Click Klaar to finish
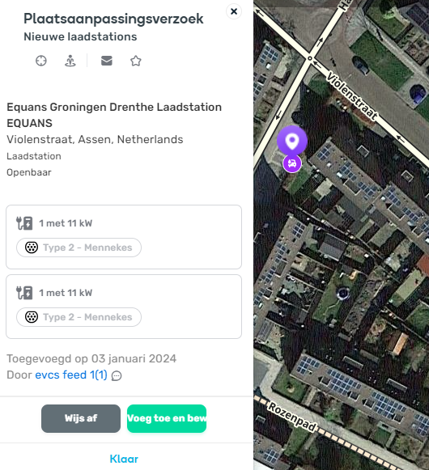The image size is (429, 470). pyautogui.click(x=124, y=459)
